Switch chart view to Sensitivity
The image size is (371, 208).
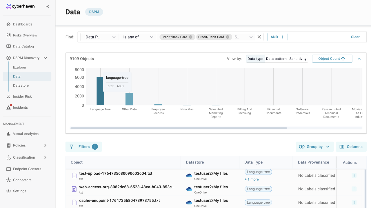coord(298,59)
